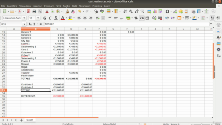
Task: Click the Function Wizard fx icon
Action: 30,24
